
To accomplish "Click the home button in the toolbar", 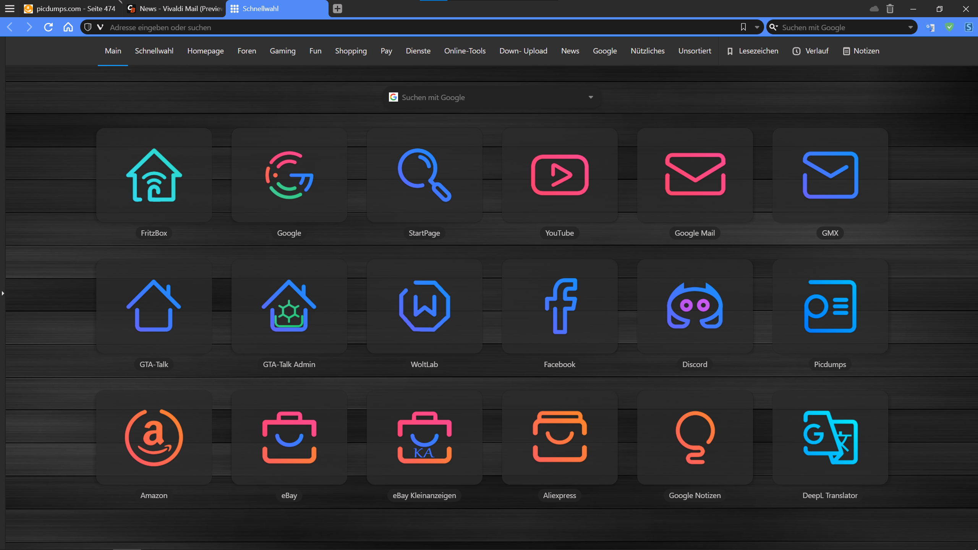I will coord(68,27).
